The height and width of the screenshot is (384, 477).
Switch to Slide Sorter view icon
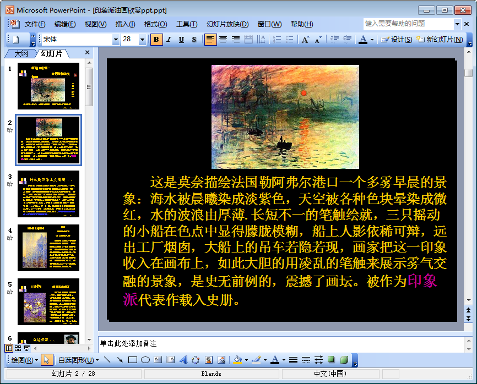pyautogui.click(x=18, y=348)
